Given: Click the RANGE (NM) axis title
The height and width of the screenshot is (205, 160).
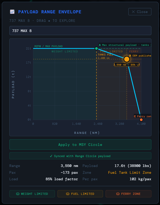Looking at the screenshot, I should point(87,133).
